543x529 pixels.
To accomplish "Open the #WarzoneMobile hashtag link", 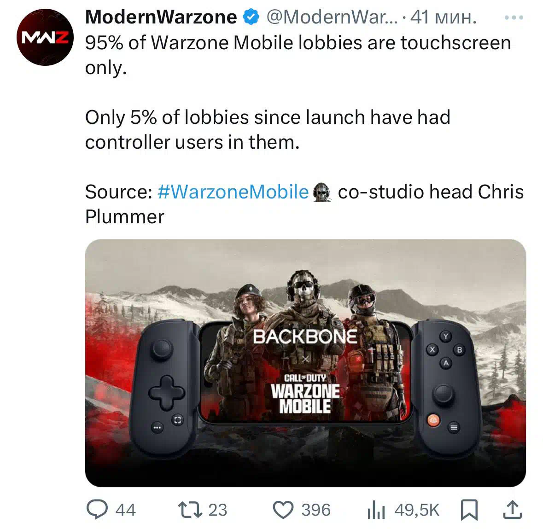I will point(233,192).
